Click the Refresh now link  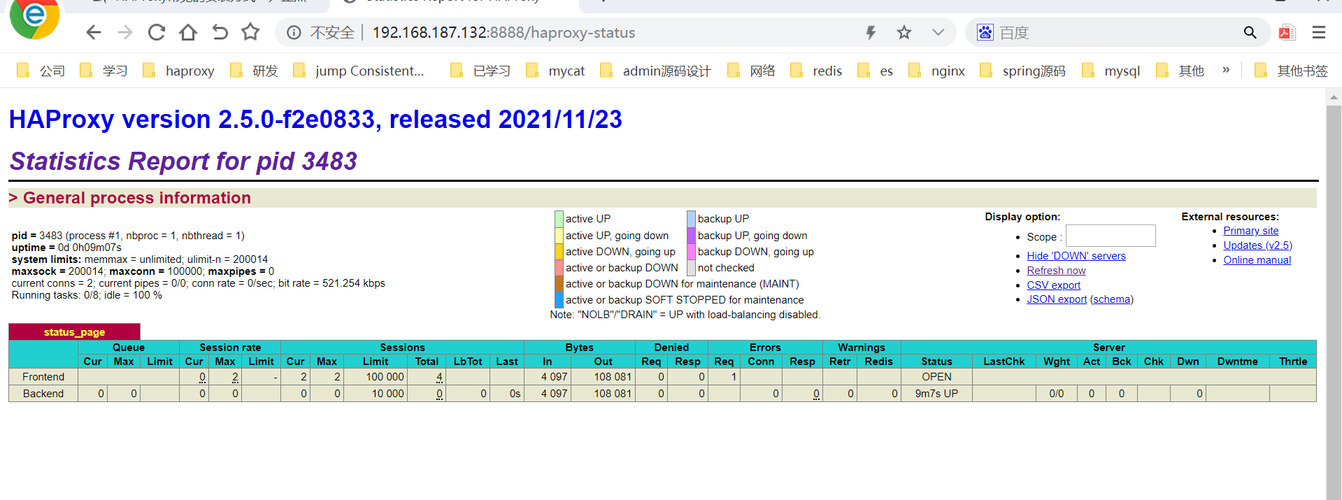tap(1056, 271)
